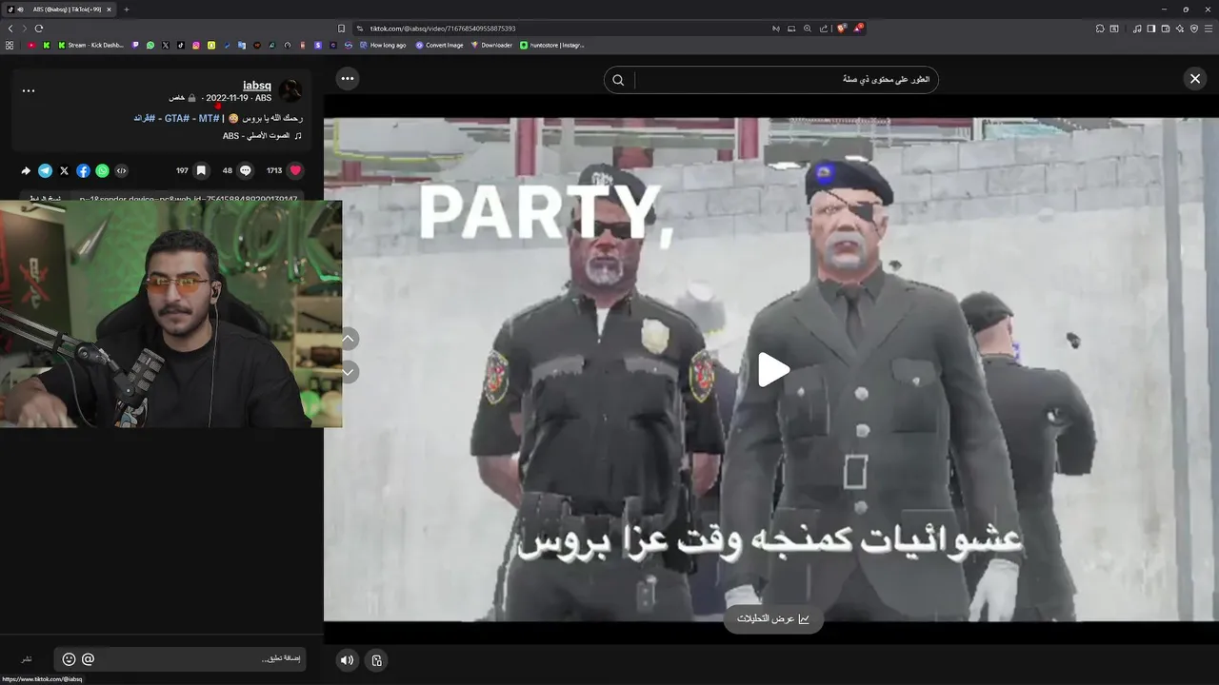Close the TikTok browser tab
1219x685 pixels.
[x=109, y=10]
